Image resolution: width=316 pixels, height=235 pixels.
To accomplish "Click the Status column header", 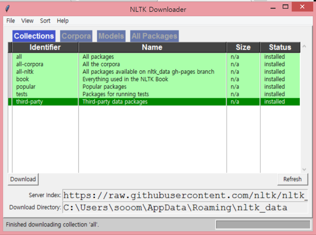I will [280, 47].
